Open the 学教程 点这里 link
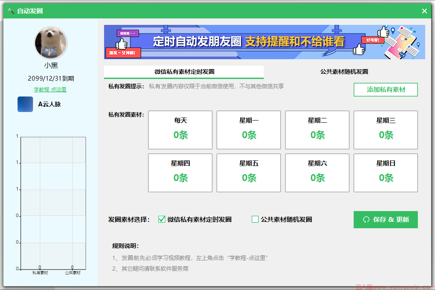Viewport: 435px width, 290px height. coord(50,90)
